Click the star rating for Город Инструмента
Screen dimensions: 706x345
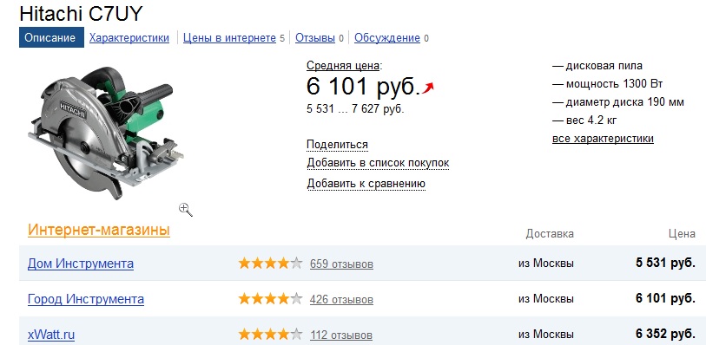coord(270,299)
